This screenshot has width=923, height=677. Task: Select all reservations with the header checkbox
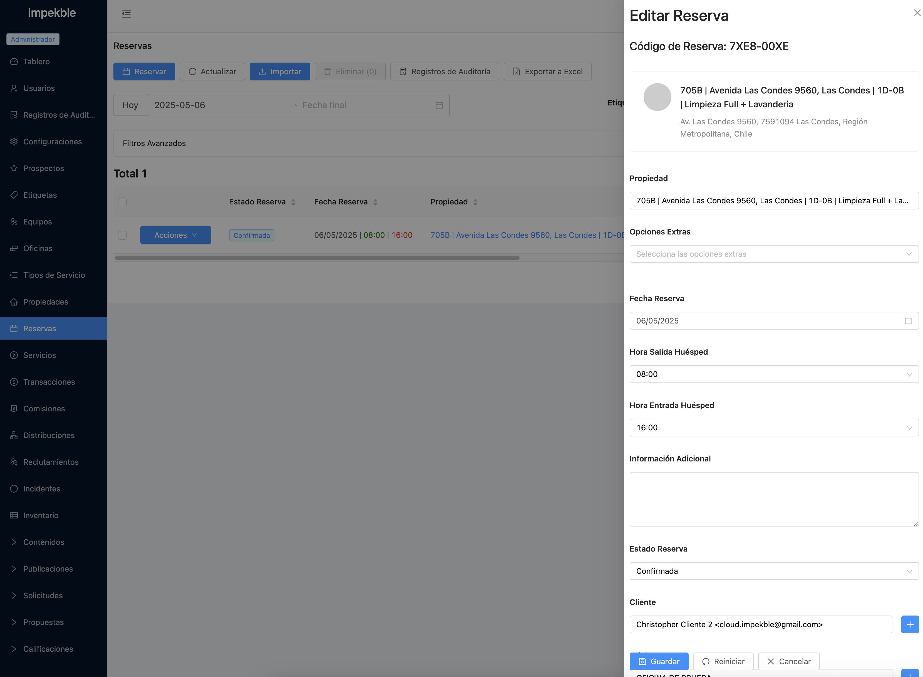122,202
